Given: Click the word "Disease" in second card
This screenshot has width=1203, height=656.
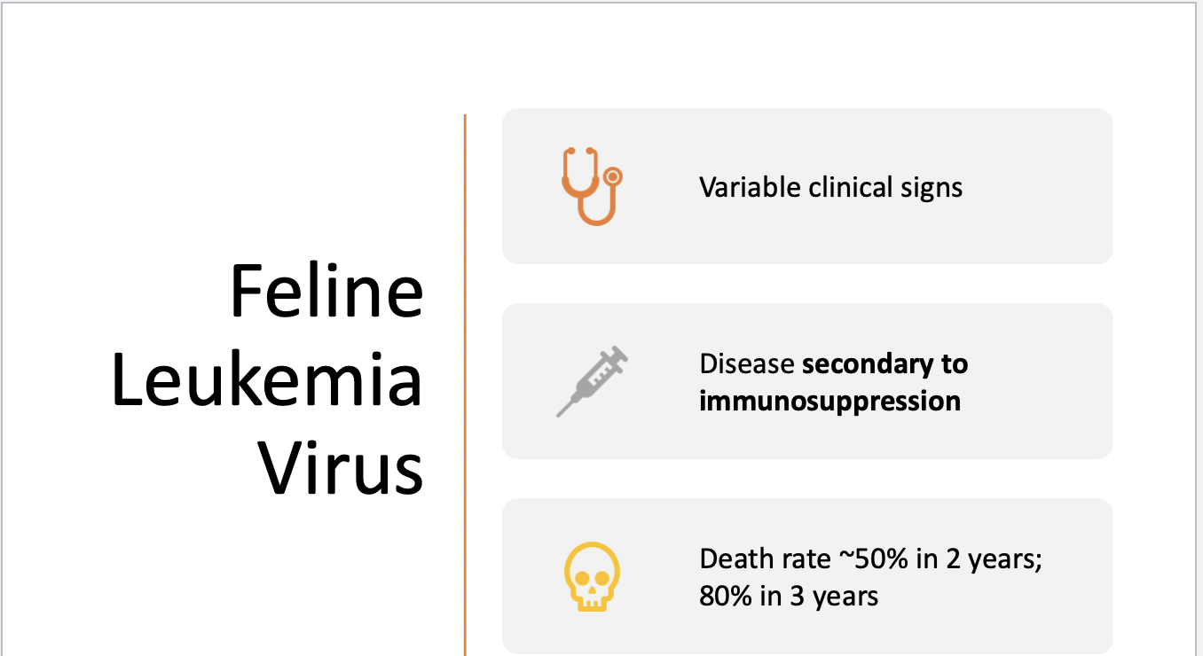Looking at the screenshot, I should tap(747, 363).
